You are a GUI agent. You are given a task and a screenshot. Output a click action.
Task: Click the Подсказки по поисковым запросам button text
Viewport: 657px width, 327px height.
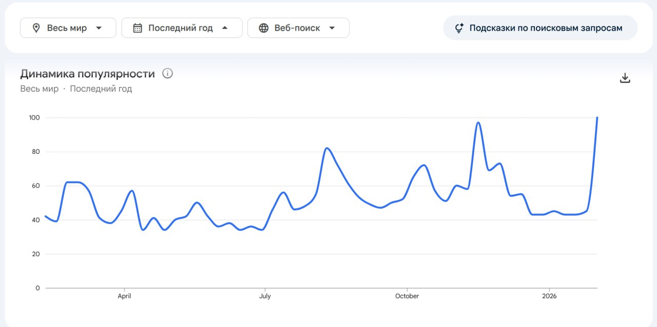(x=546, y=28)
